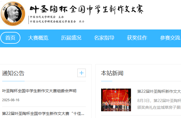181x118 pixels.
Task: Click the 本站新闻 section heading
Action: [112, 73]
